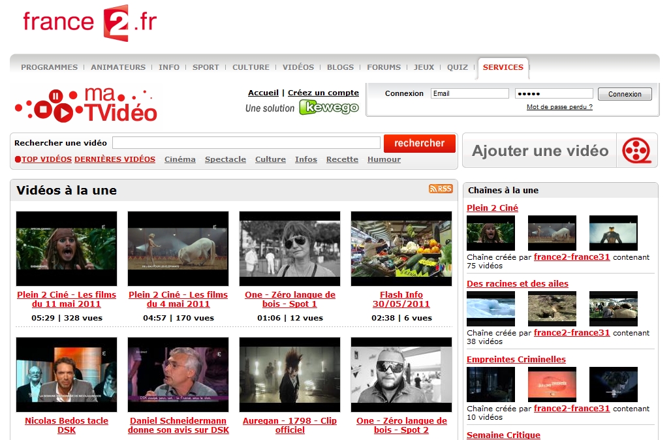Open the Kewego logo link
The width and height of the screenshot is (671, 440).
[329, 107]
